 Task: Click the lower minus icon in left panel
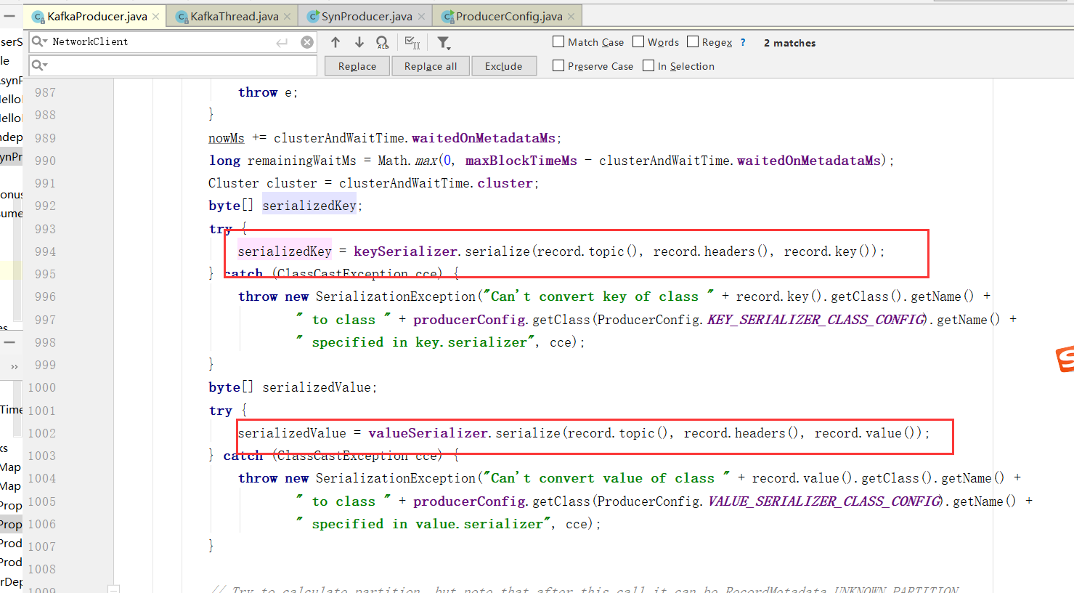(x=9, y=342)
